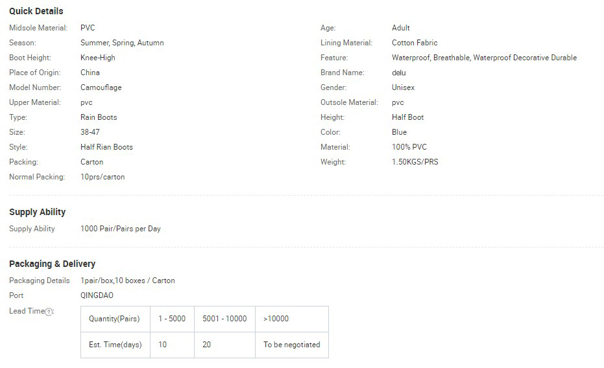604x368 pixels.
Task: Click the Quick Details heading
Action: tap(36, 11)
